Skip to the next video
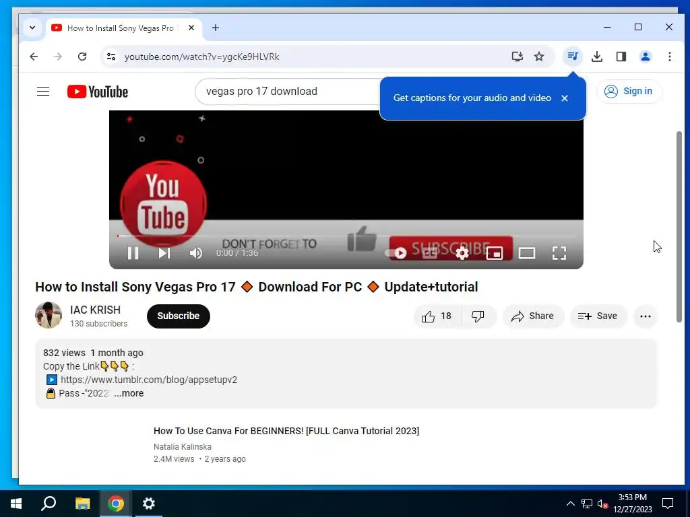 tap(164, 253)
